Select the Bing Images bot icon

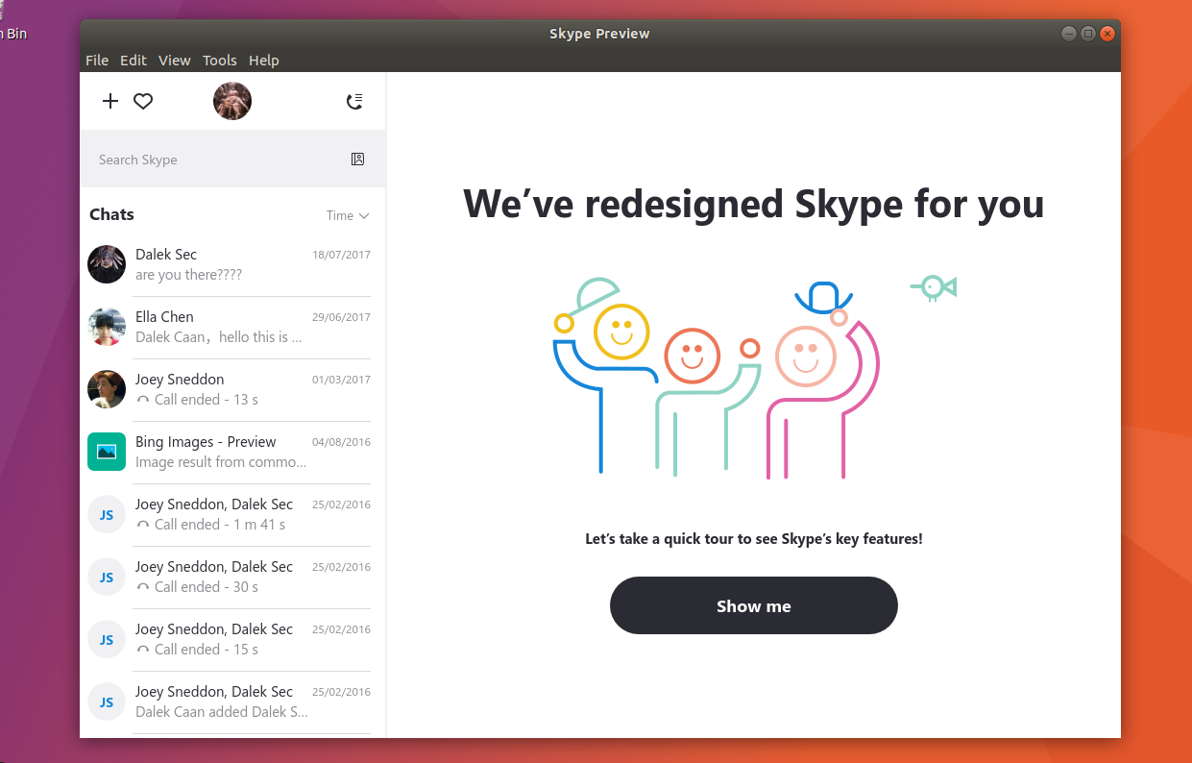tap(107, 452)
